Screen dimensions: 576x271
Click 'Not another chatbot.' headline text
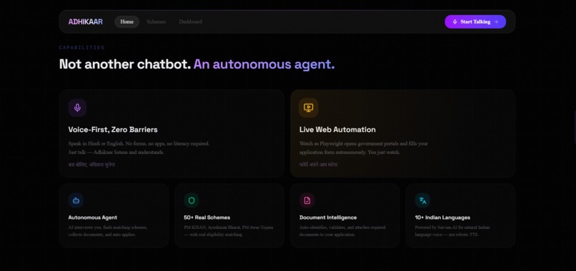click(x=125, y=64)
